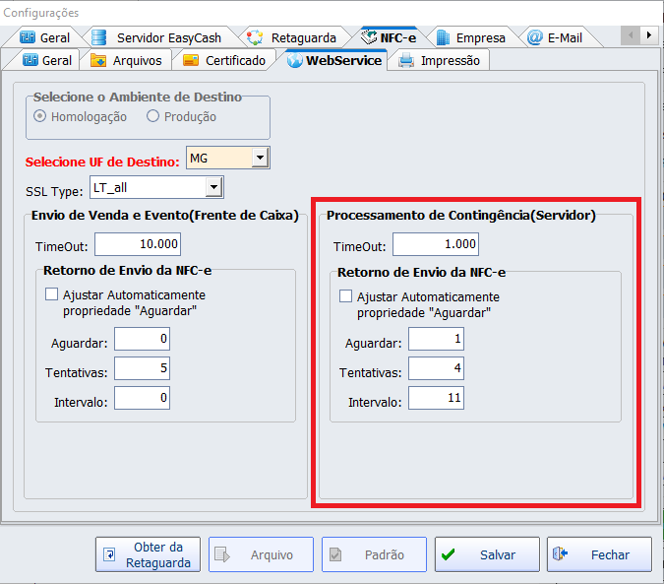Click the Impressão printer icon
This screenshot has height=584, width=664.
click(x=405, y=60)
